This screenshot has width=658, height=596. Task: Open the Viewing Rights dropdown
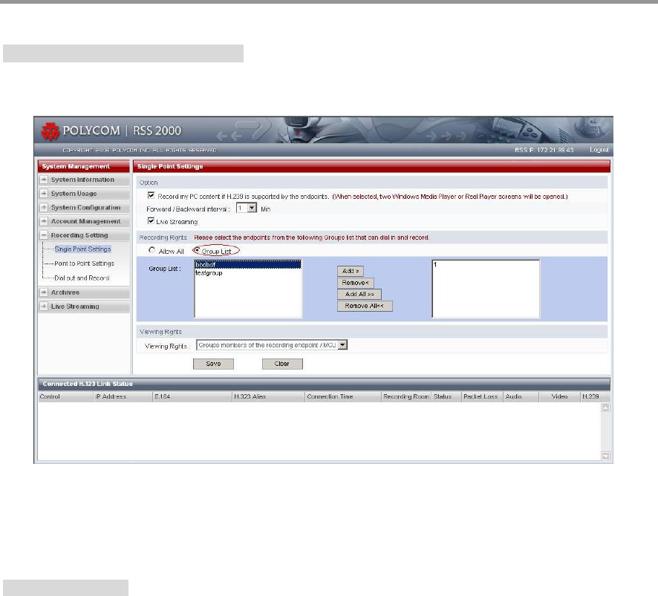tap(272, 345)
